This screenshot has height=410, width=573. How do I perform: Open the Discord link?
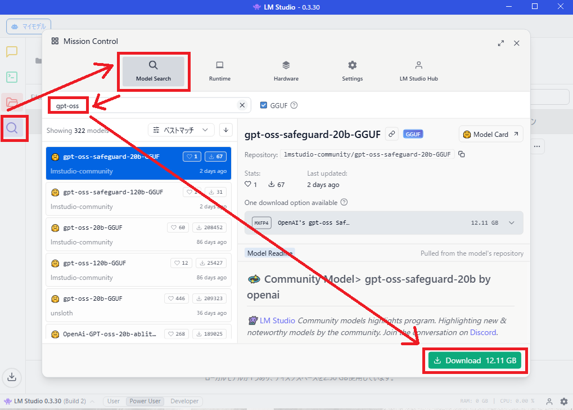coord(482,332)
